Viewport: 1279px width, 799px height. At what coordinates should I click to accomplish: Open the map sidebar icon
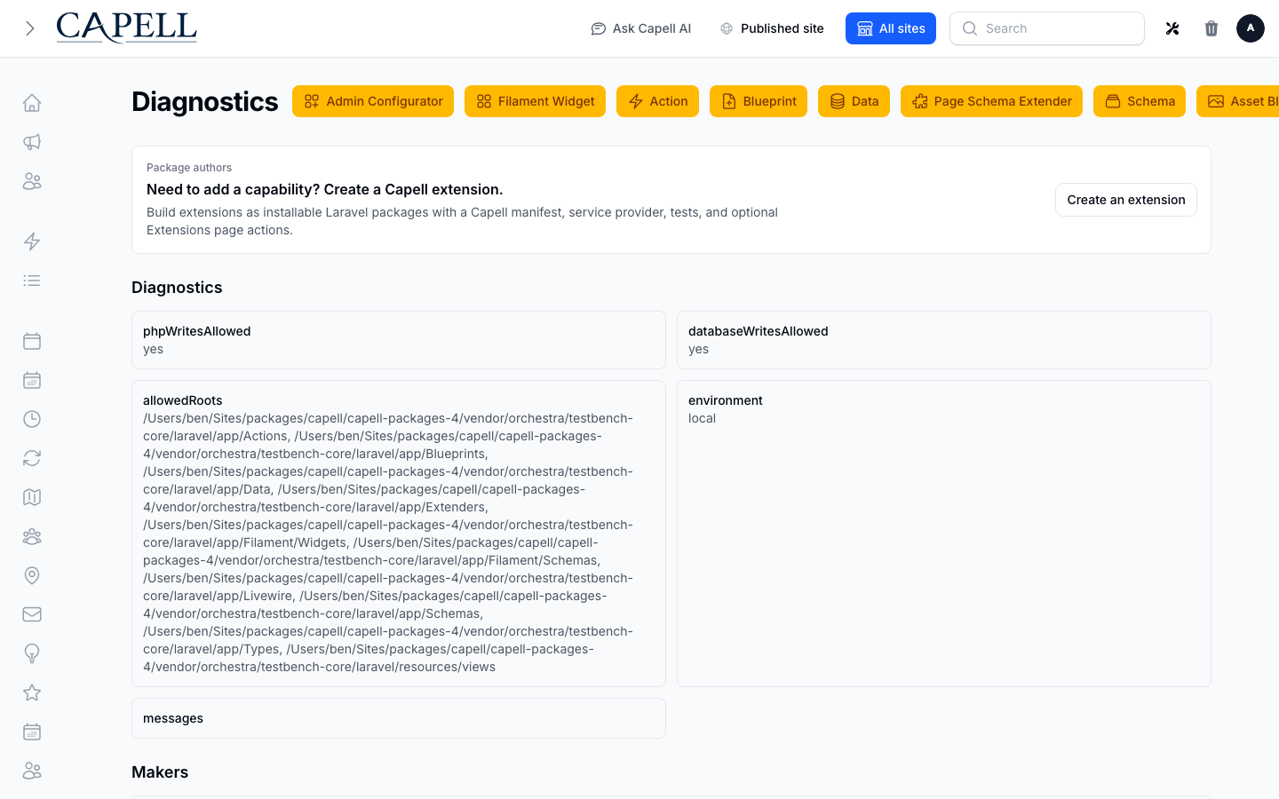(32, 497)
